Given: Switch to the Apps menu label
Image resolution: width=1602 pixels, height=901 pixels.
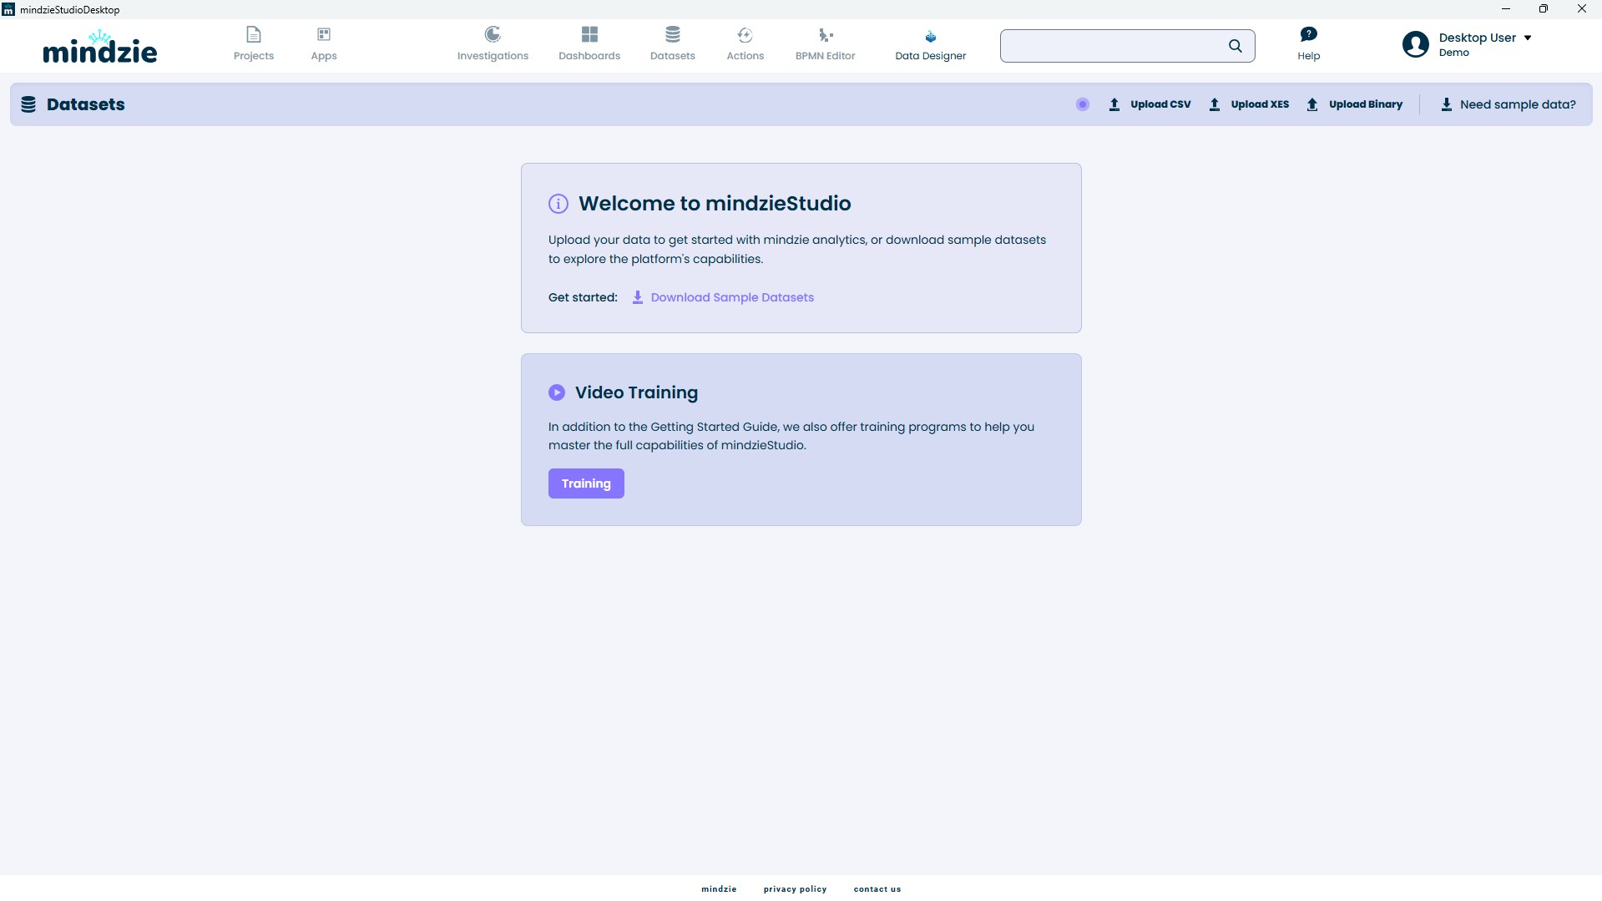Looking at the screenshot, I should [324, 56].
